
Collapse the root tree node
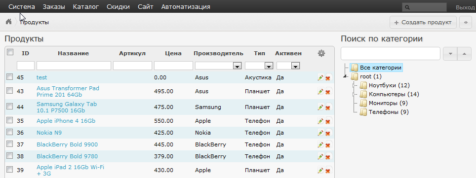tap(345, 76)
